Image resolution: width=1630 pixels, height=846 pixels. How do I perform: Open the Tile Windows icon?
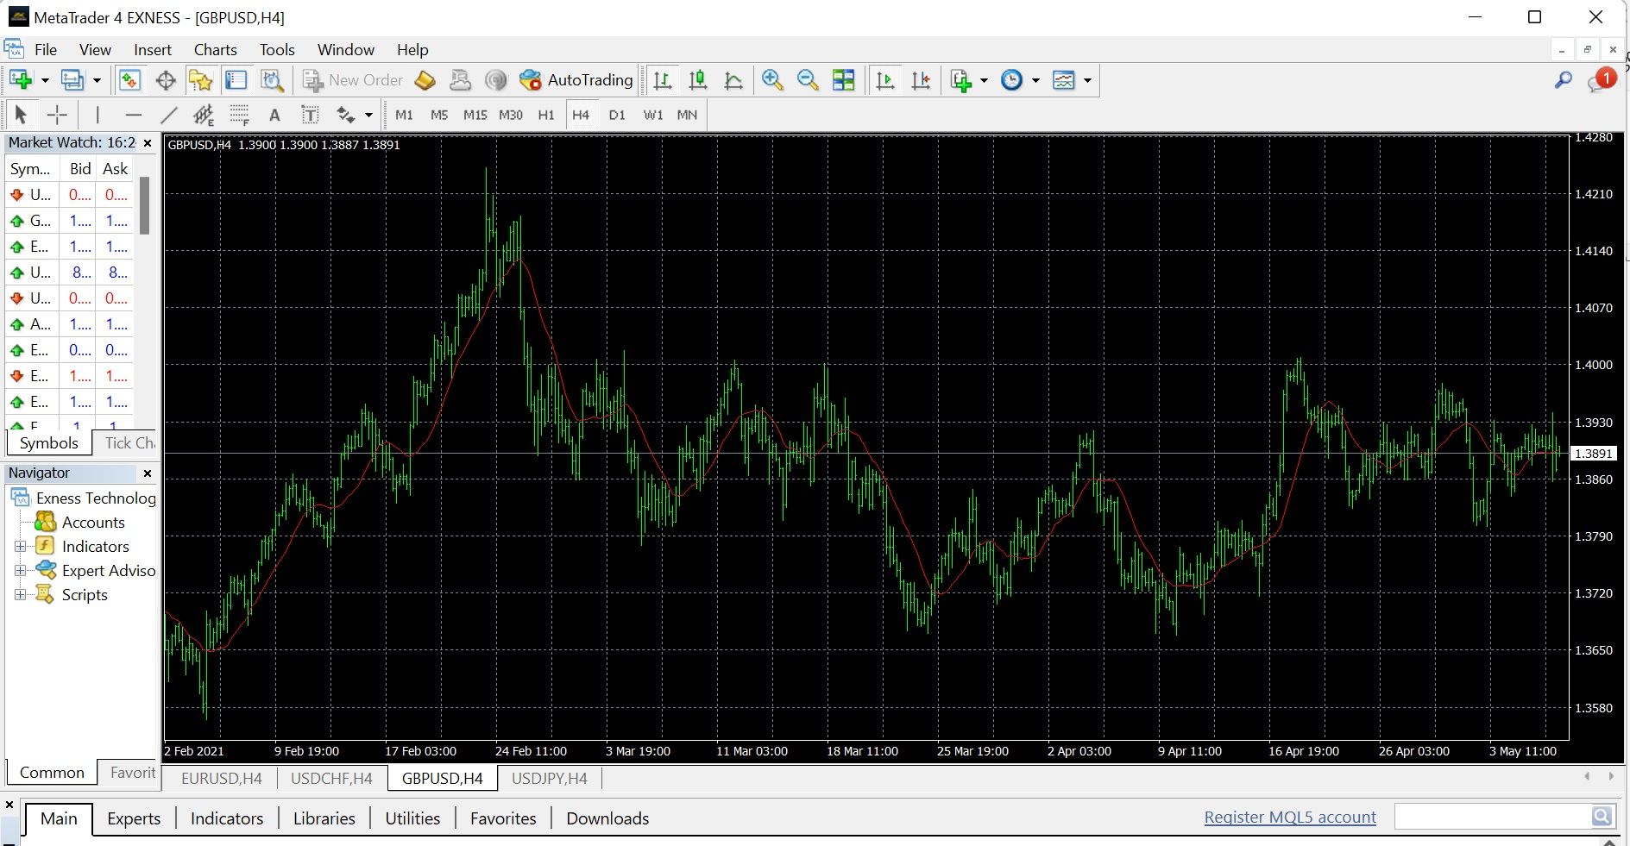pyautogui.click(x=843, y=80)
